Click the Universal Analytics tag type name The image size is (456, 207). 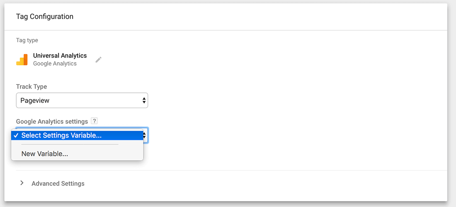point(60,55)
